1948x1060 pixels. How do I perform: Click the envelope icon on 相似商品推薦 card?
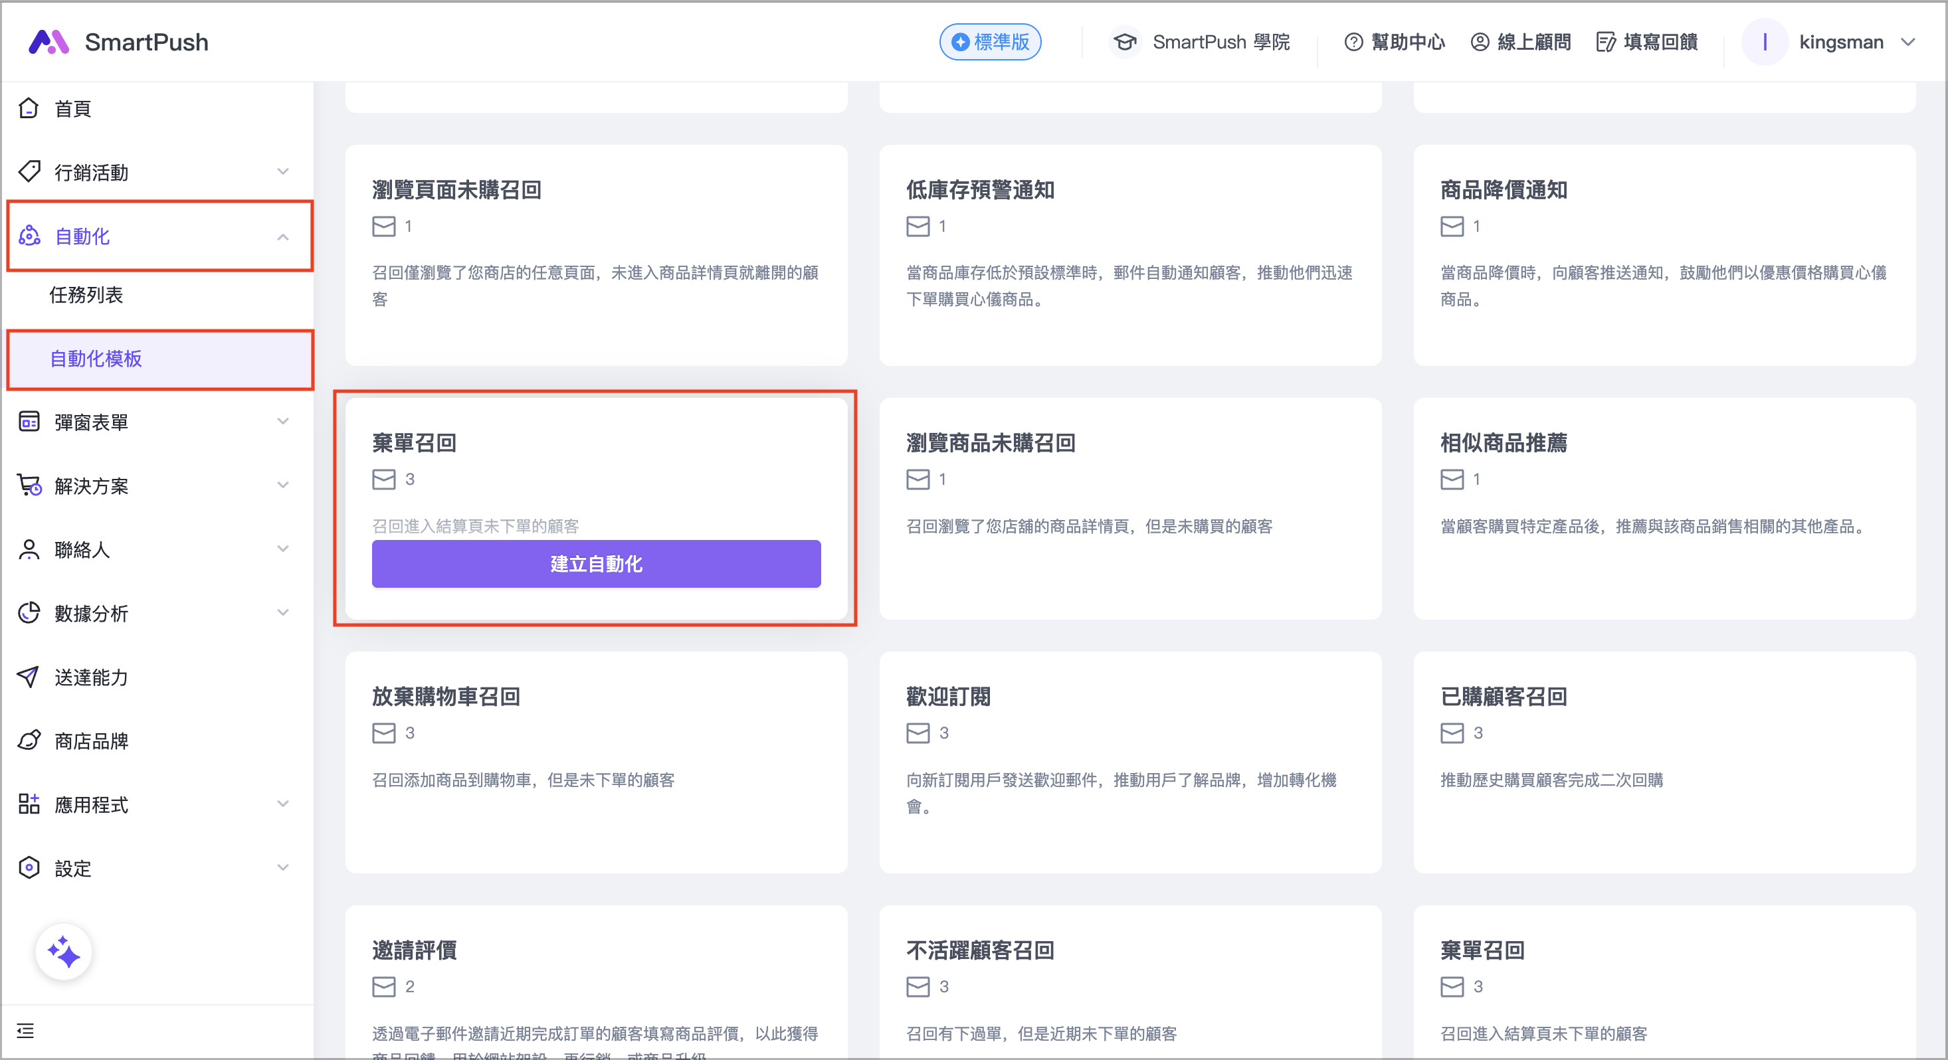1452,480
